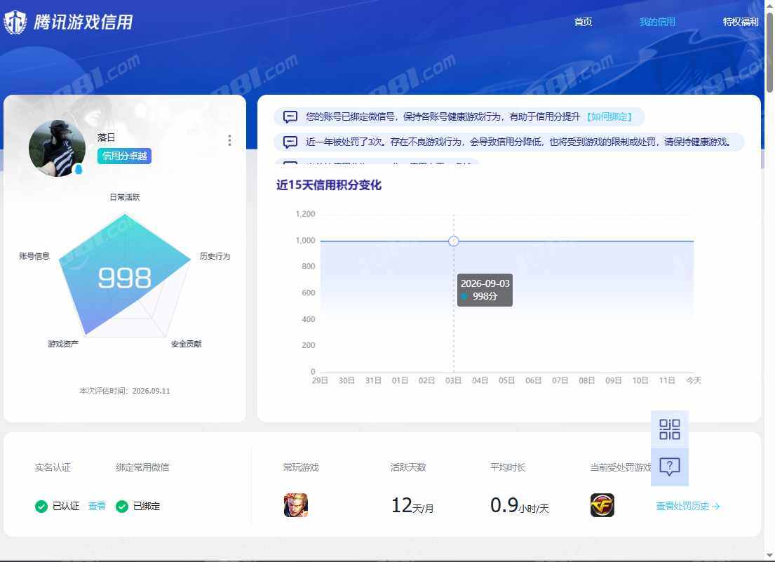This screenshot has width=775, height=562.
Task: Click the chat bubble icon on WeChat binding notice
Action: (x=290, y=117)
